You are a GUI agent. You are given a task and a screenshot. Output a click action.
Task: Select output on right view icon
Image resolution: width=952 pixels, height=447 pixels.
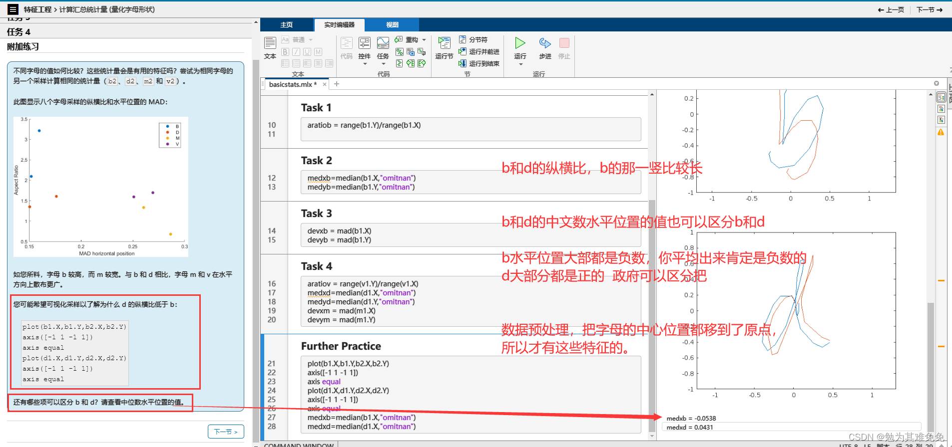click(x=941, y=97)
